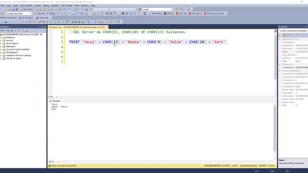Open the Debug menu
Viewport: 308px width, 173px height.
coord(46,5)
